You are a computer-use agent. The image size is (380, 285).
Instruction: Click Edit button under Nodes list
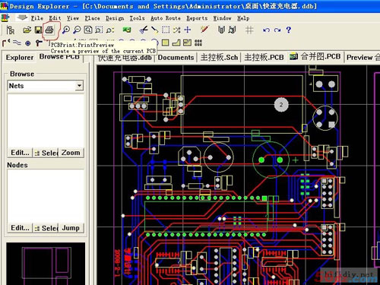pos(20,228)
